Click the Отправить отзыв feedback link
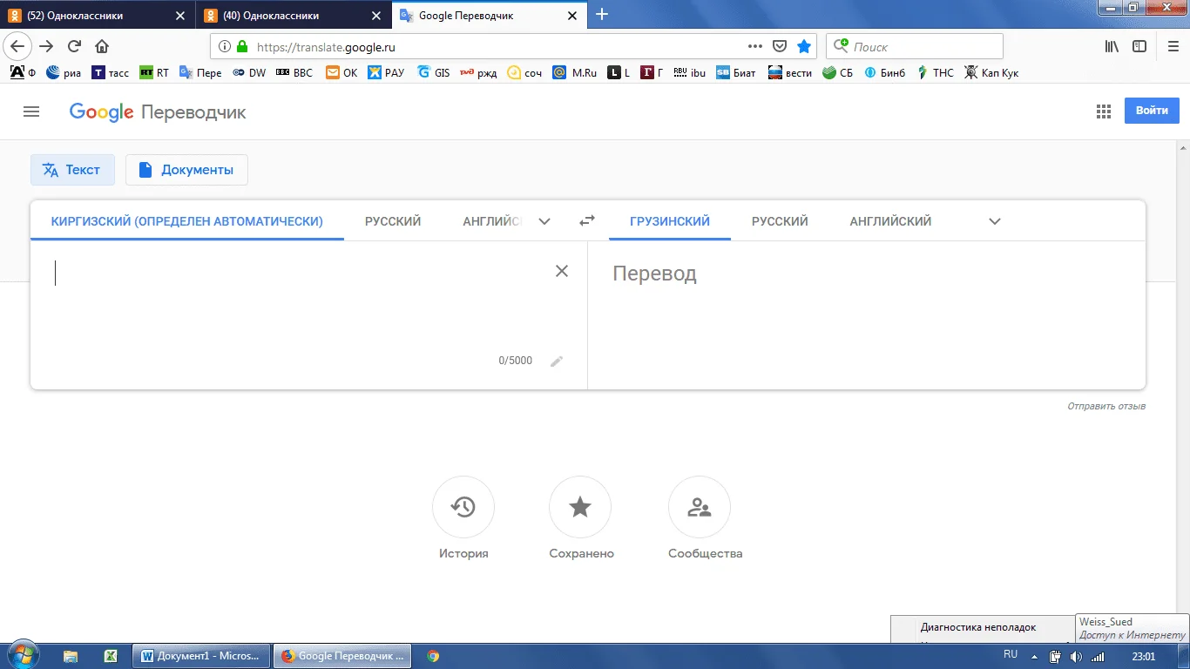Image resolution: width=1190 pixels, height=669 pixels. (1106, 406)
